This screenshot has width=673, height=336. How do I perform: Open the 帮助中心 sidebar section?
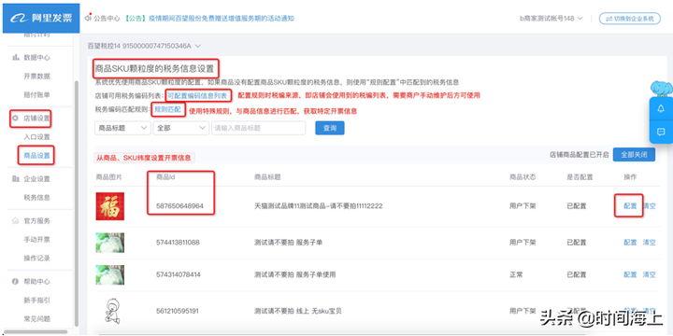(36, 282)
